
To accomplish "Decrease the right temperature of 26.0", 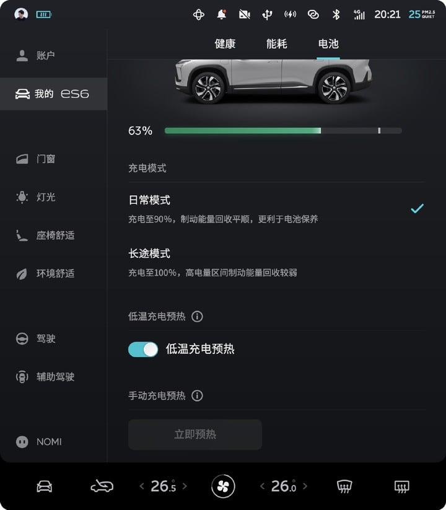I will click(x=262, y=486).
